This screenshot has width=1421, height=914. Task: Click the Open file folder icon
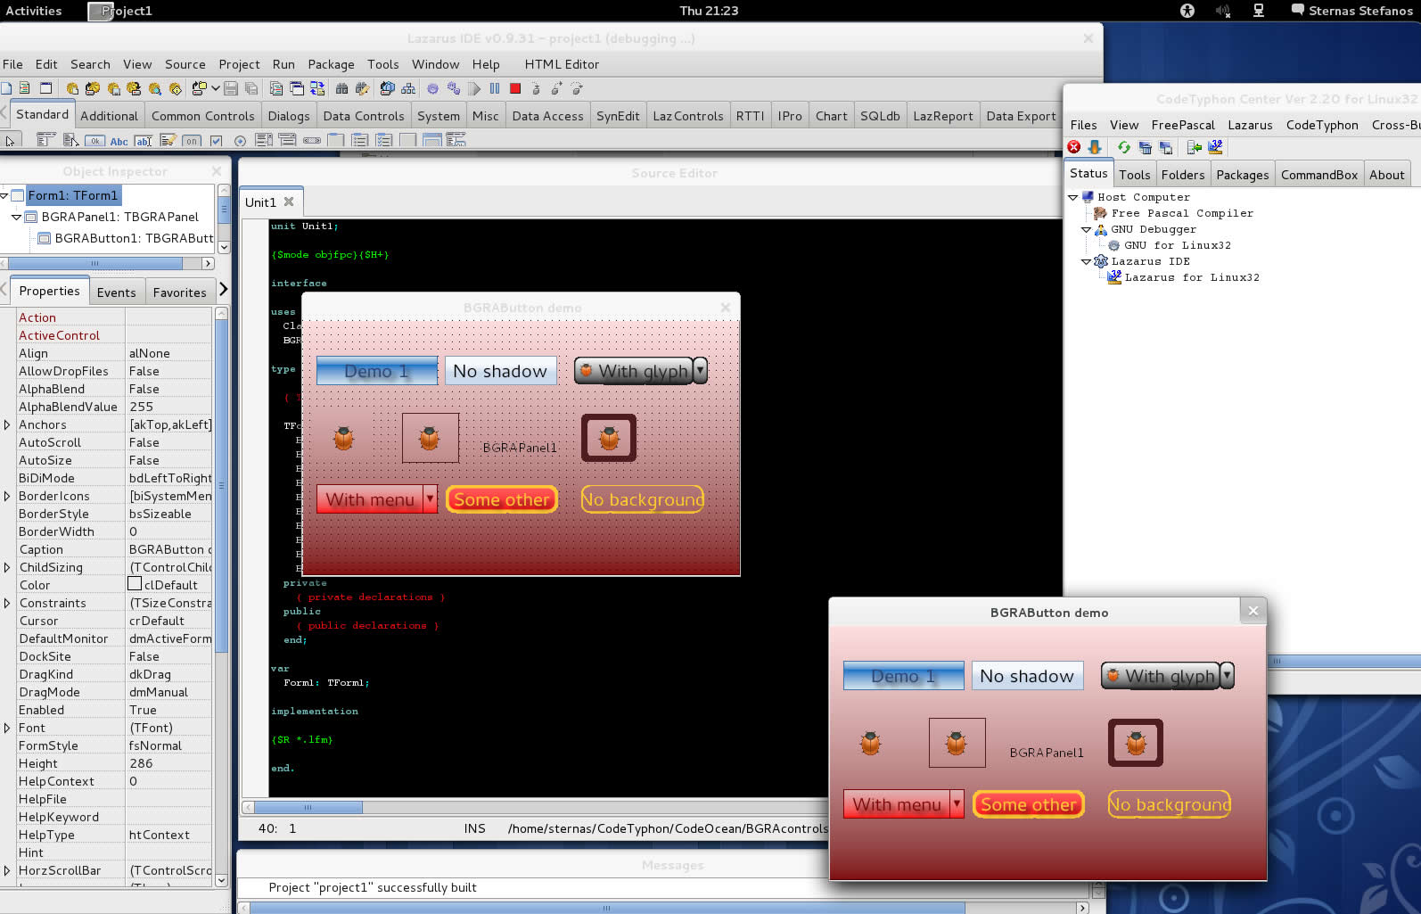pyautogui.click(x=199, y=88)
